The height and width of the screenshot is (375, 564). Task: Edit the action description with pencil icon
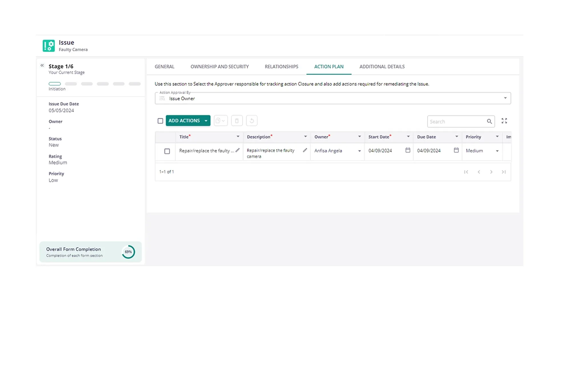(305, 150)
